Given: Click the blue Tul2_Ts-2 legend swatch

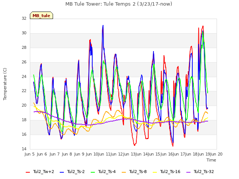Looking at the screenshot, I should [x=62, y=172].
